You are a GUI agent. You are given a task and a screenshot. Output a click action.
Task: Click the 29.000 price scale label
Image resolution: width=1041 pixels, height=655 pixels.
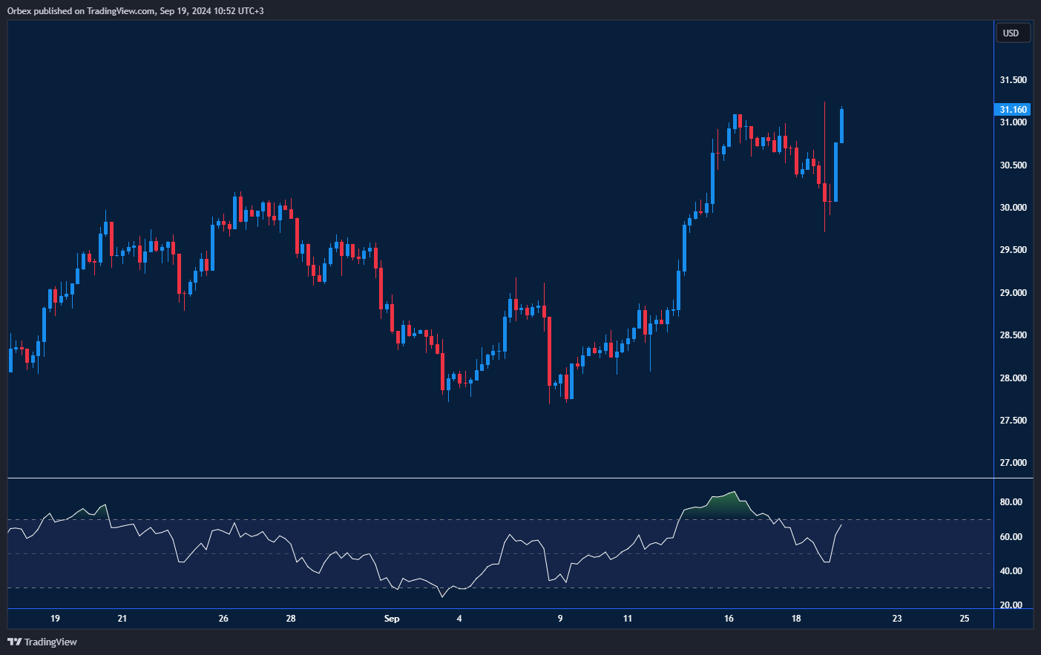click(x=1013, y=293)
